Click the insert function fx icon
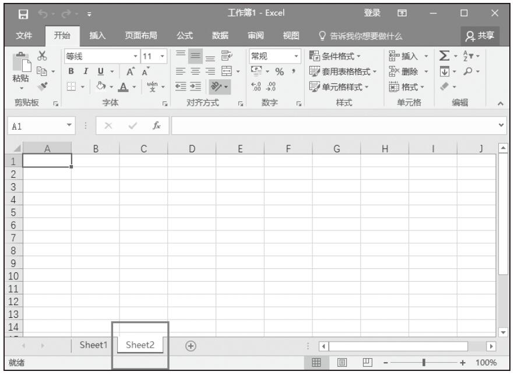The width and height of the screenshot is (514, 375). (x=157, y=125)
